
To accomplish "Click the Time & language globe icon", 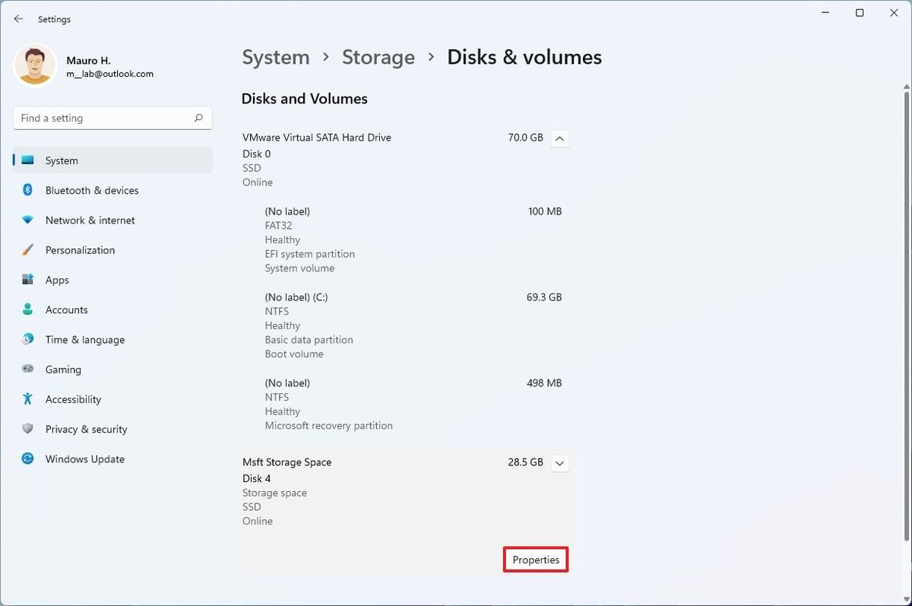I will [x=28, y=339].
